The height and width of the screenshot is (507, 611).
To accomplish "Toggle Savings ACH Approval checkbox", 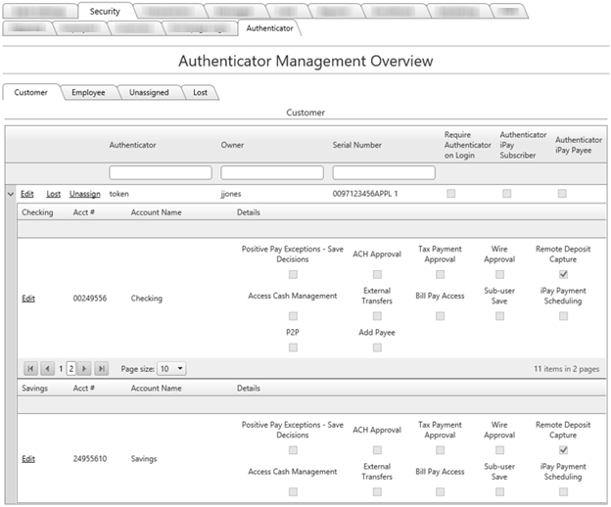I will pos(377,450).
